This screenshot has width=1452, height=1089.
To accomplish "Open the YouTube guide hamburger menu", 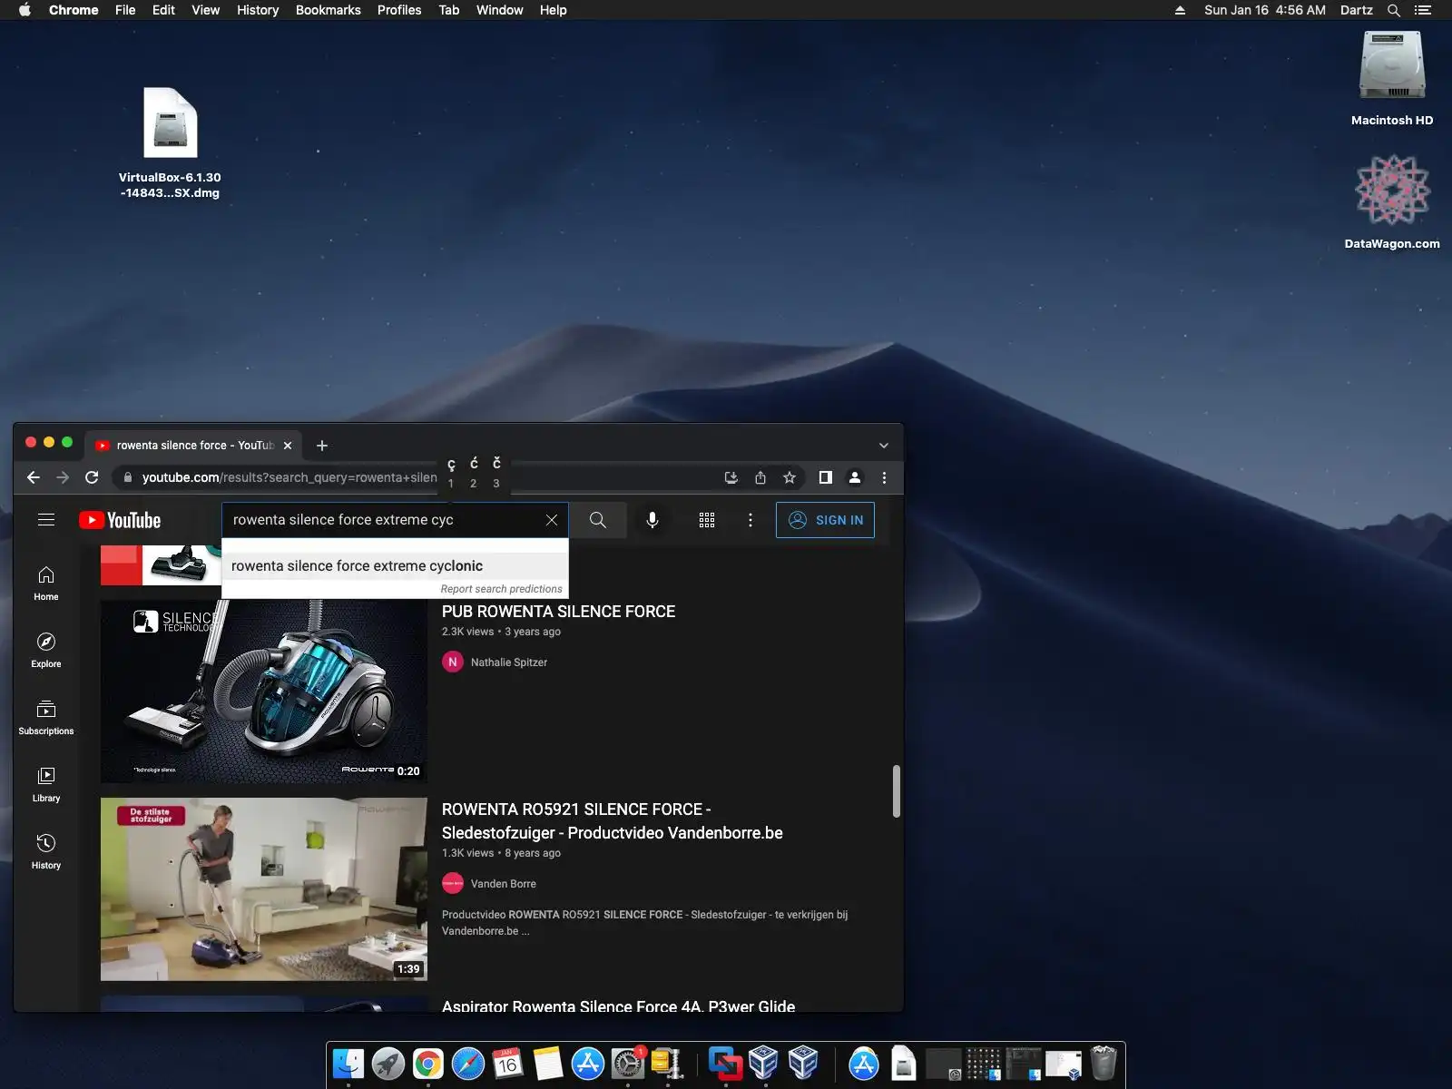I will [x=46, y=520].
